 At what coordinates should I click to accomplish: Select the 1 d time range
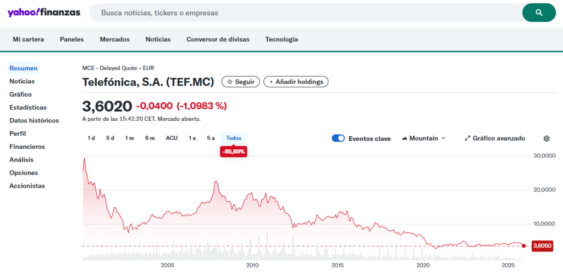point(91,138)
